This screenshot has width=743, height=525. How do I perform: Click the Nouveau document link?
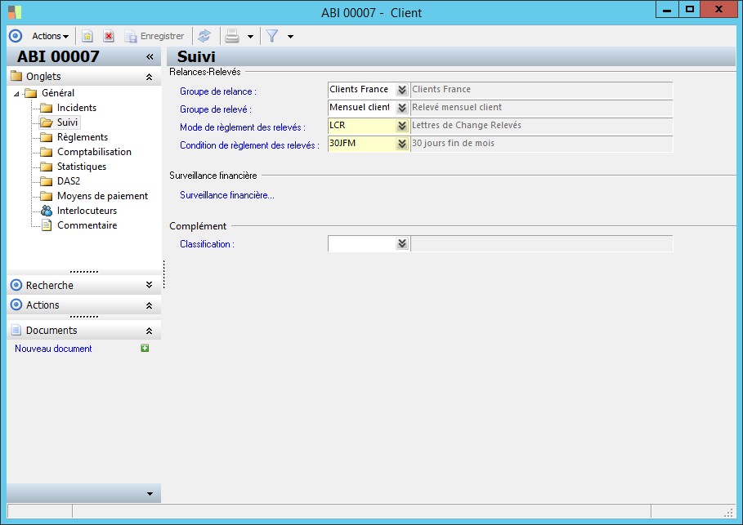coord(53,349)
